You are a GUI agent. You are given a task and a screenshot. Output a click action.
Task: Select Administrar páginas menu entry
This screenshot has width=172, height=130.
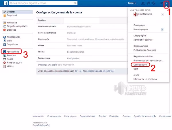click(x=143, y=40)
